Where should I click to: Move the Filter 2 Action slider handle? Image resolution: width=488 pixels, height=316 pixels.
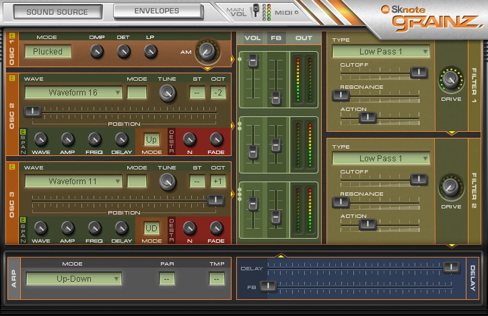tap(368, 224)
